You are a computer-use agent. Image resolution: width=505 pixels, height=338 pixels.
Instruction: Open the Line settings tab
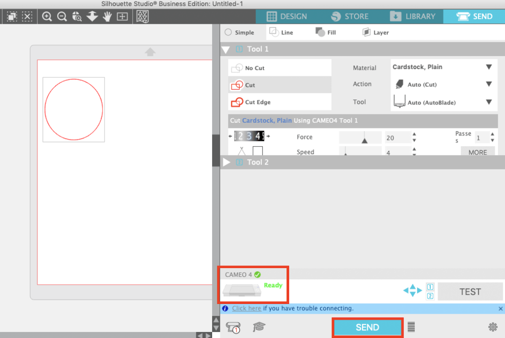click(x=282, y=32)
